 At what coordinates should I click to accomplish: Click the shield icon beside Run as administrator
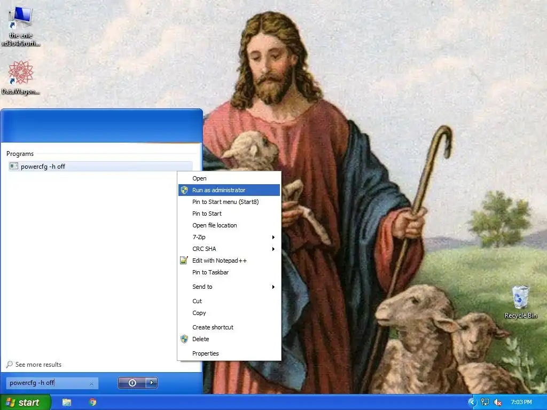184,190
